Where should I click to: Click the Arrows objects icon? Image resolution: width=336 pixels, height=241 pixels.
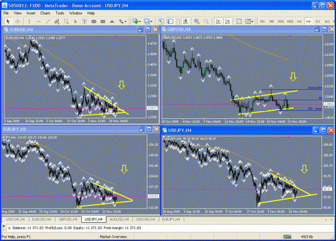[121, 21]
